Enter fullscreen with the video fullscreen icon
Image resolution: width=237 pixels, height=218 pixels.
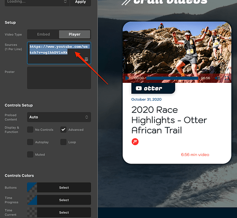tap(227, 78)
